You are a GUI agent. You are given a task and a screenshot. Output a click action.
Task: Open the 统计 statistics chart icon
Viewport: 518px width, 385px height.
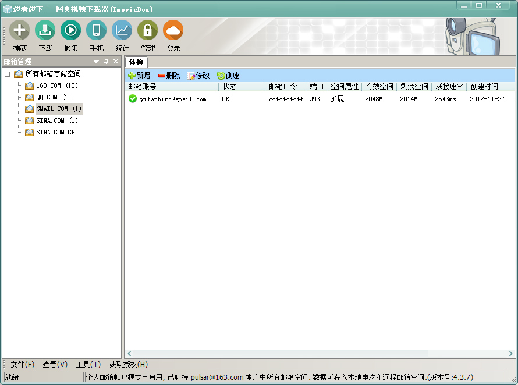click(122, 31)
